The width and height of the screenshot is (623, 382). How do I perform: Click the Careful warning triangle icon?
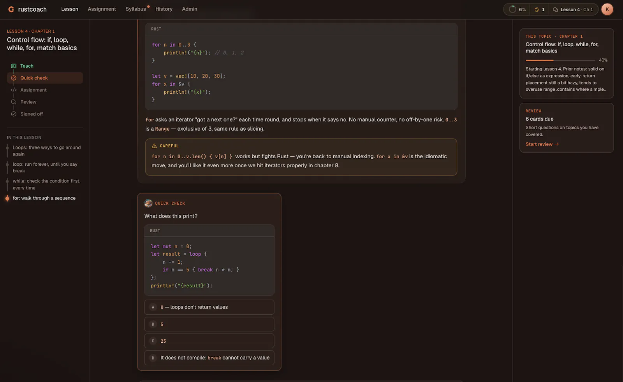154,146
